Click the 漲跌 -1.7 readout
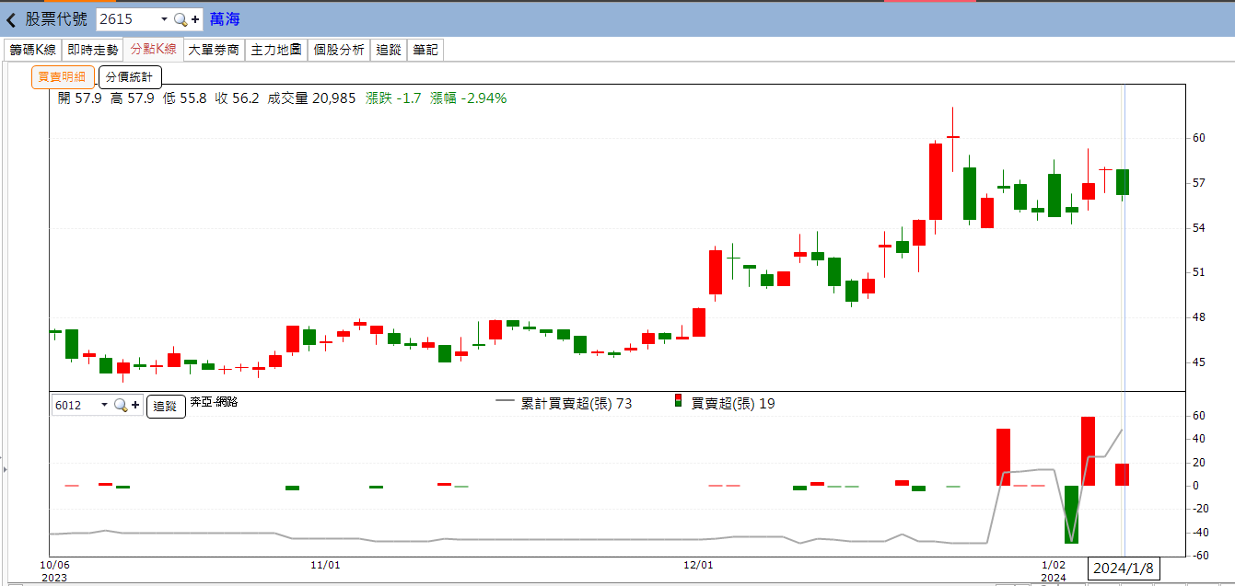The height and width of the screenshot is (586, 1235). (393, 98)
